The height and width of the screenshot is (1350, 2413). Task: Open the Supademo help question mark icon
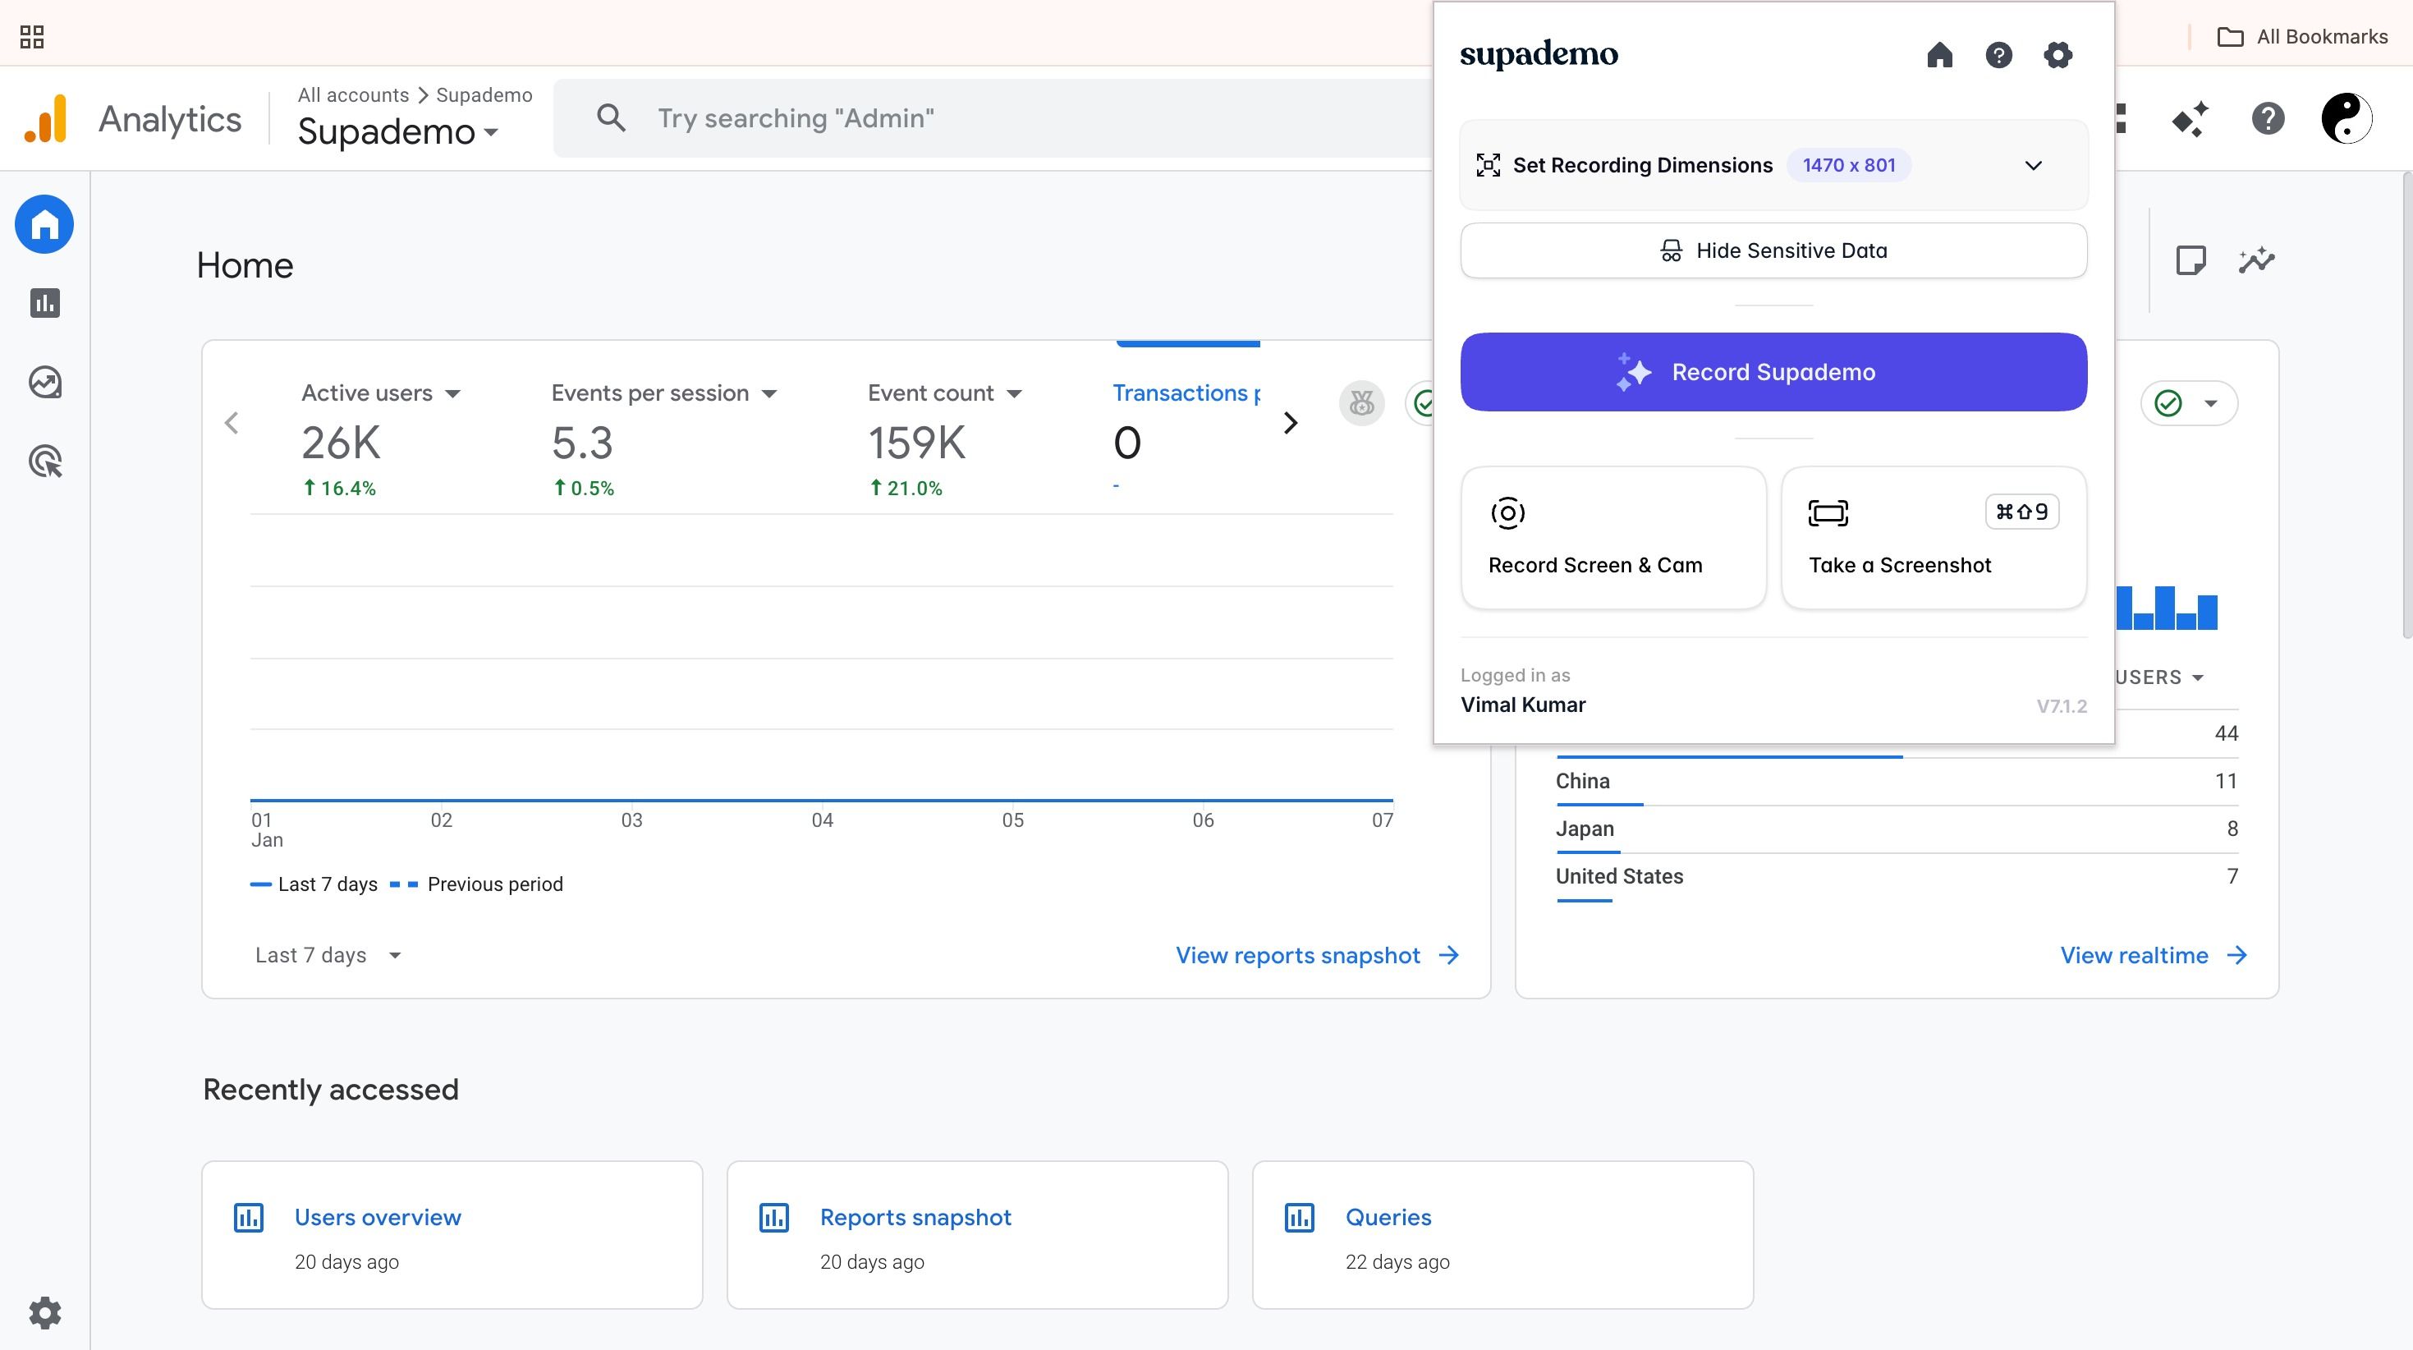pyautogui.click(x=1998, y=55)
